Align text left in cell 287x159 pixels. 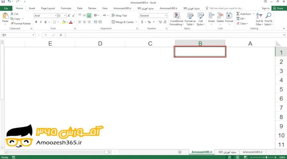(80, 22)
